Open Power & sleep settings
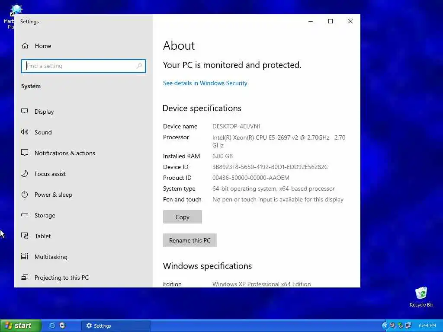The image size is (443, 332). 47,195
